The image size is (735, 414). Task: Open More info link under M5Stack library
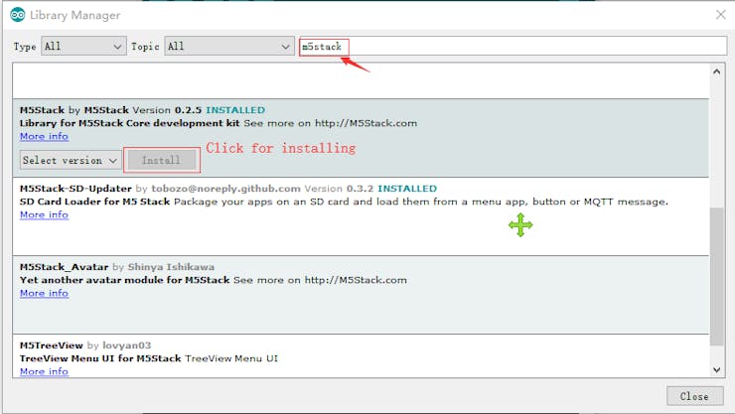click(x=44, y=136)
